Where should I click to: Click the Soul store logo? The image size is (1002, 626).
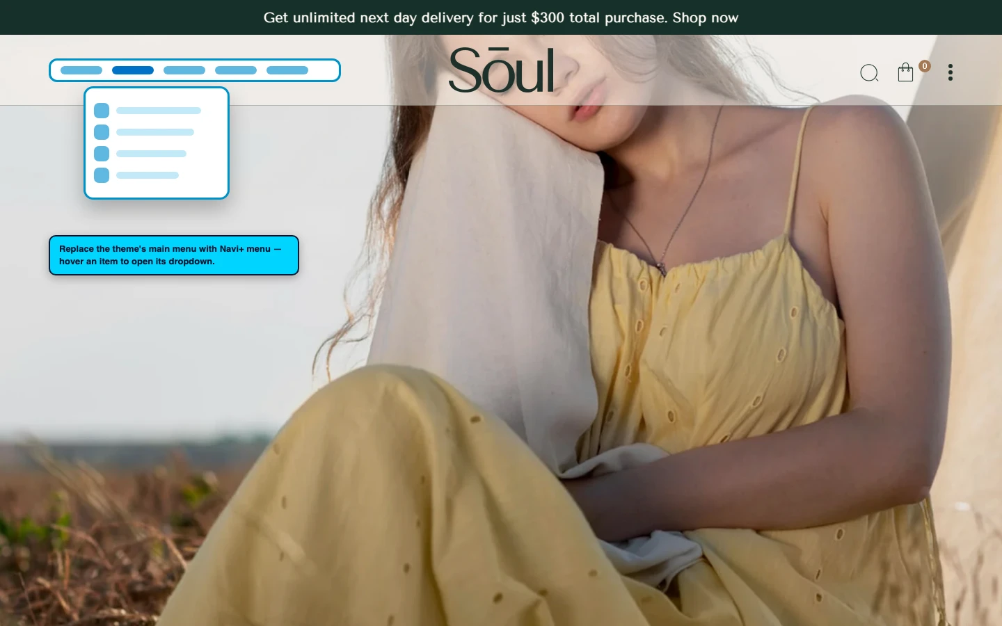(502, 70)
